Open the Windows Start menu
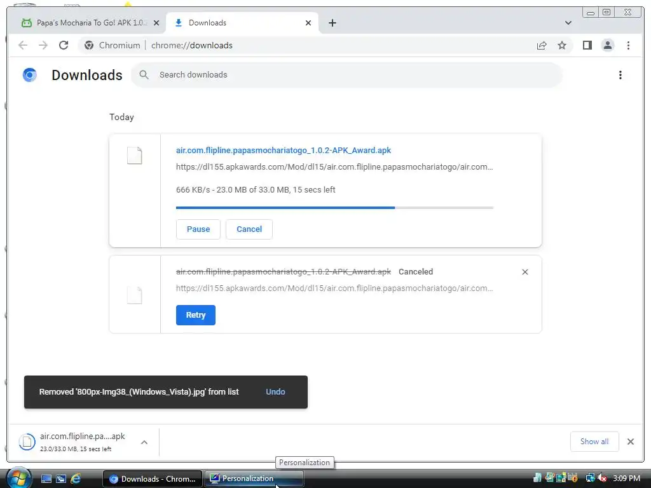 (x=18, y=478)
